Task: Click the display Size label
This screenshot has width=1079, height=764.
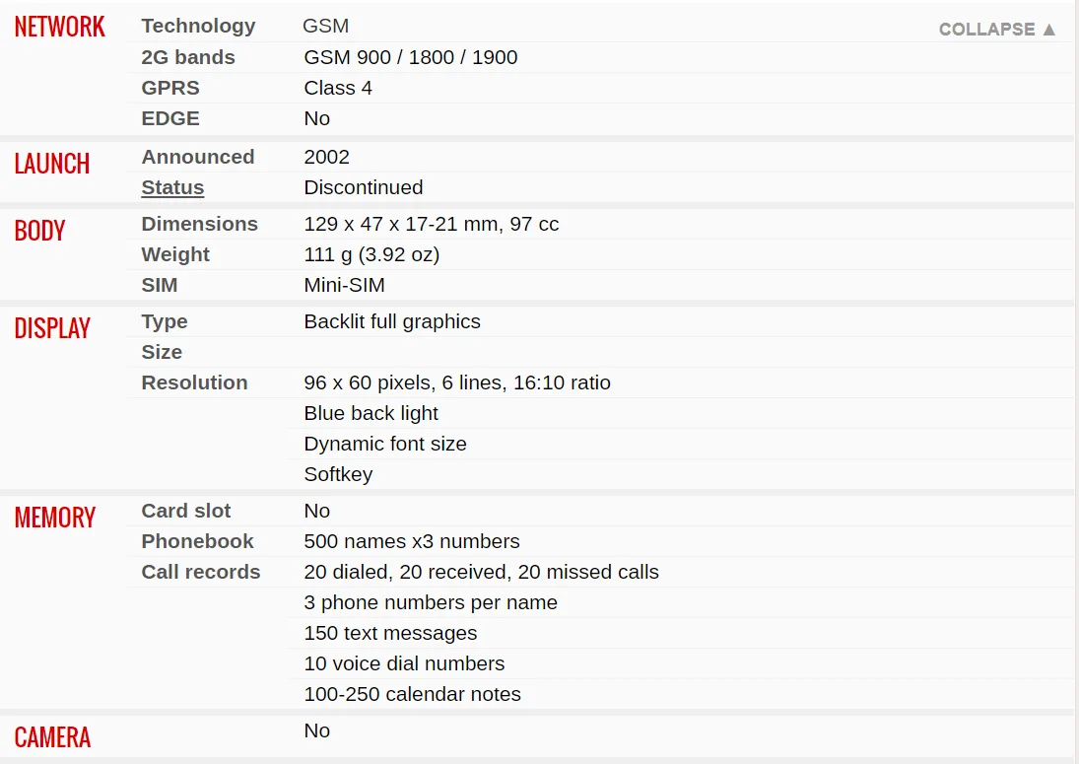Action: point(162,352)
